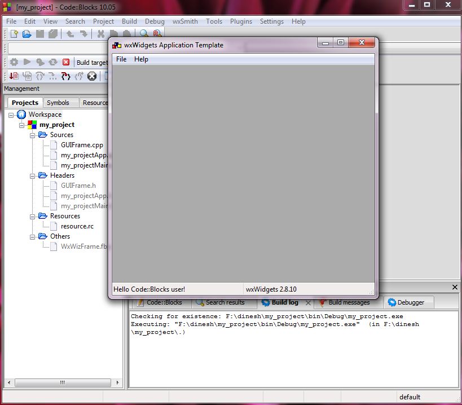This screenshot has width=462, height=405.
Task: Create a new file using the new-file icon
Action: pyautogui.click(x=12, y=33)
